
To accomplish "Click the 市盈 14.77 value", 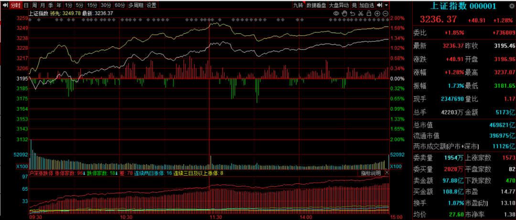I will (x=508, y=191).
